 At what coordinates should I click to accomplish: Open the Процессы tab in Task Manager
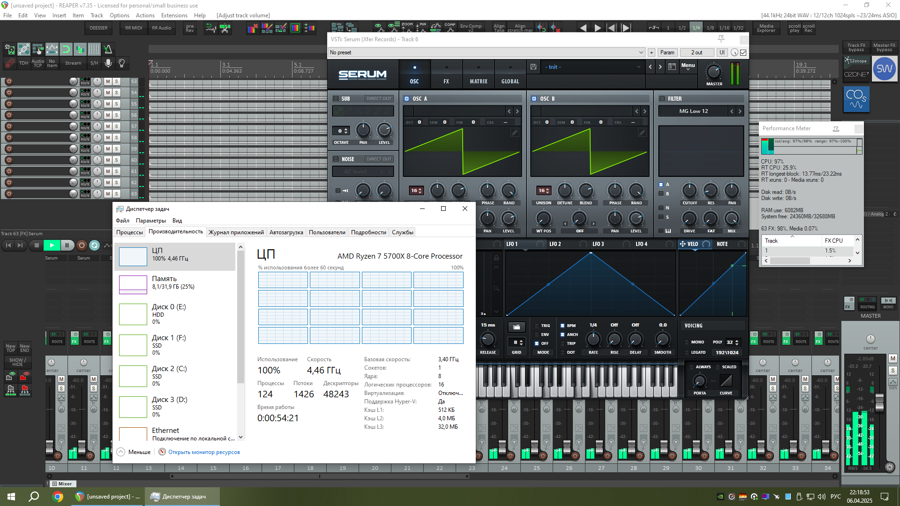[x=129, y=232]
